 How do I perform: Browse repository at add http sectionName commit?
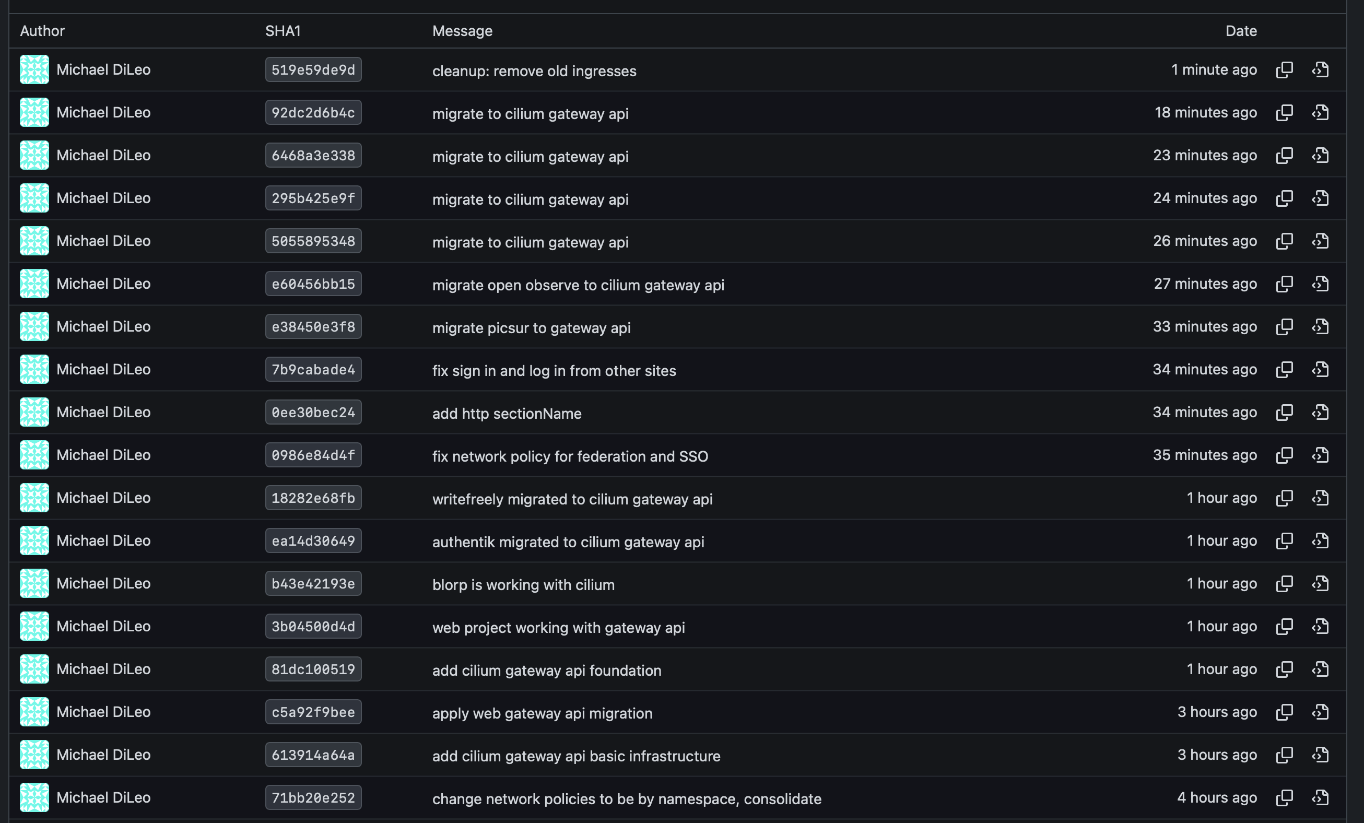click(1320, 413)
